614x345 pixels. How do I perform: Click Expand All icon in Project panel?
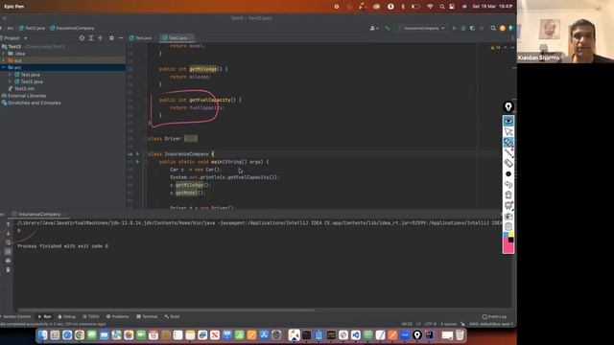pos(91,38)
